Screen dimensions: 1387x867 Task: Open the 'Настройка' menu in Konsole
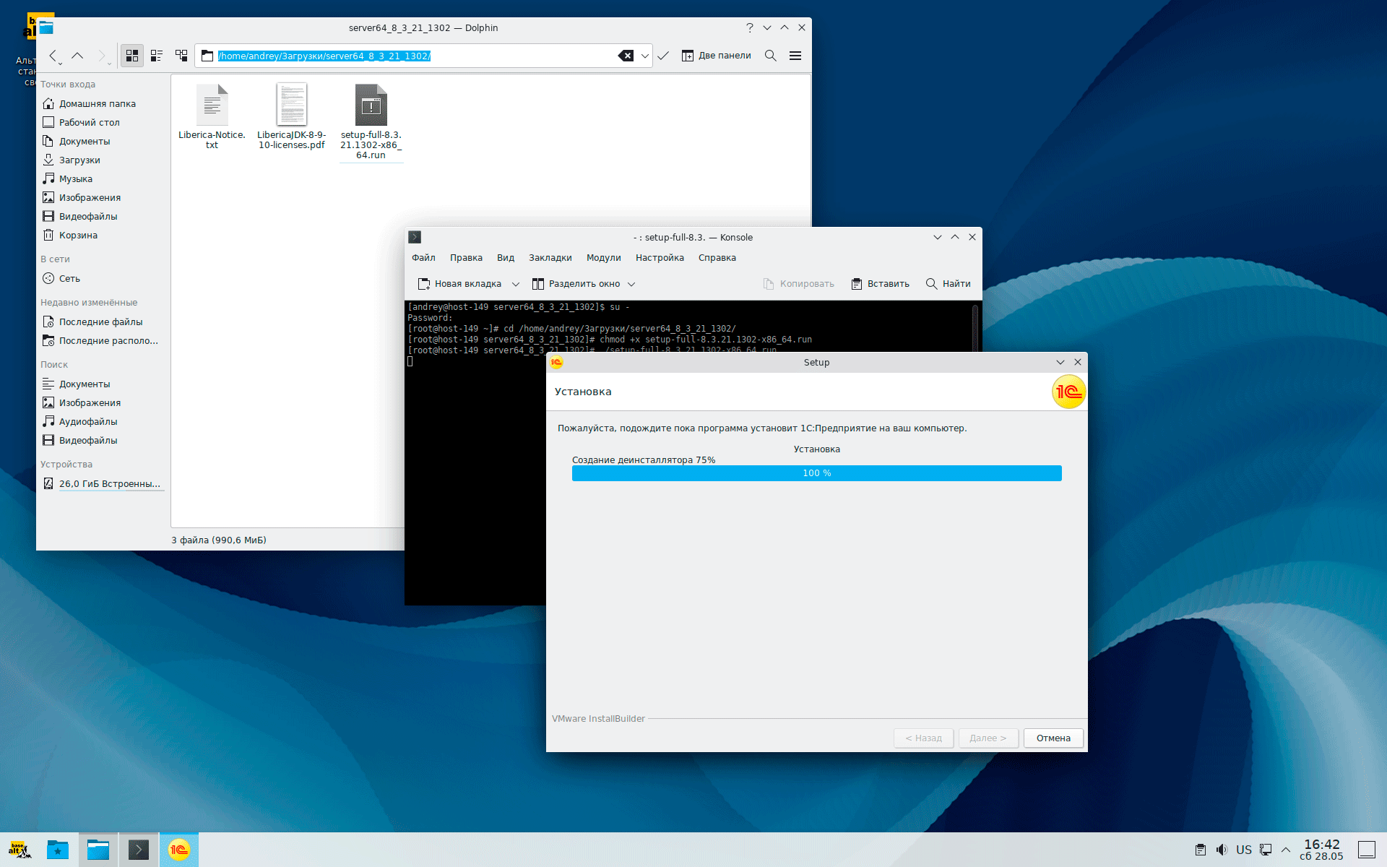pos(659,258)
